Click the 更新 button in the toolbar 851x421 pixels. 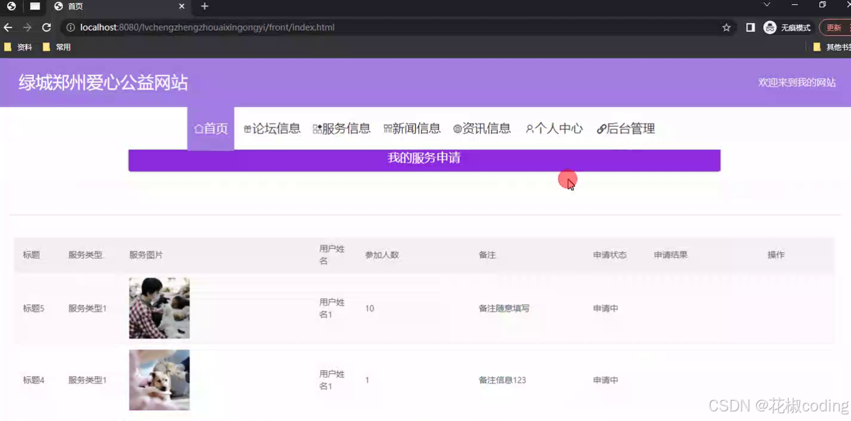(x=832, y=27)
